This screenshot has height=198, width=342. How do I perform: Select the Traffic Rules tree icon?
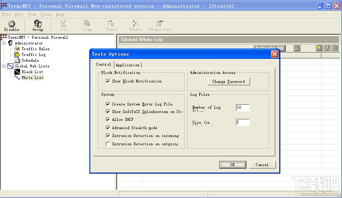coord(17,49)
